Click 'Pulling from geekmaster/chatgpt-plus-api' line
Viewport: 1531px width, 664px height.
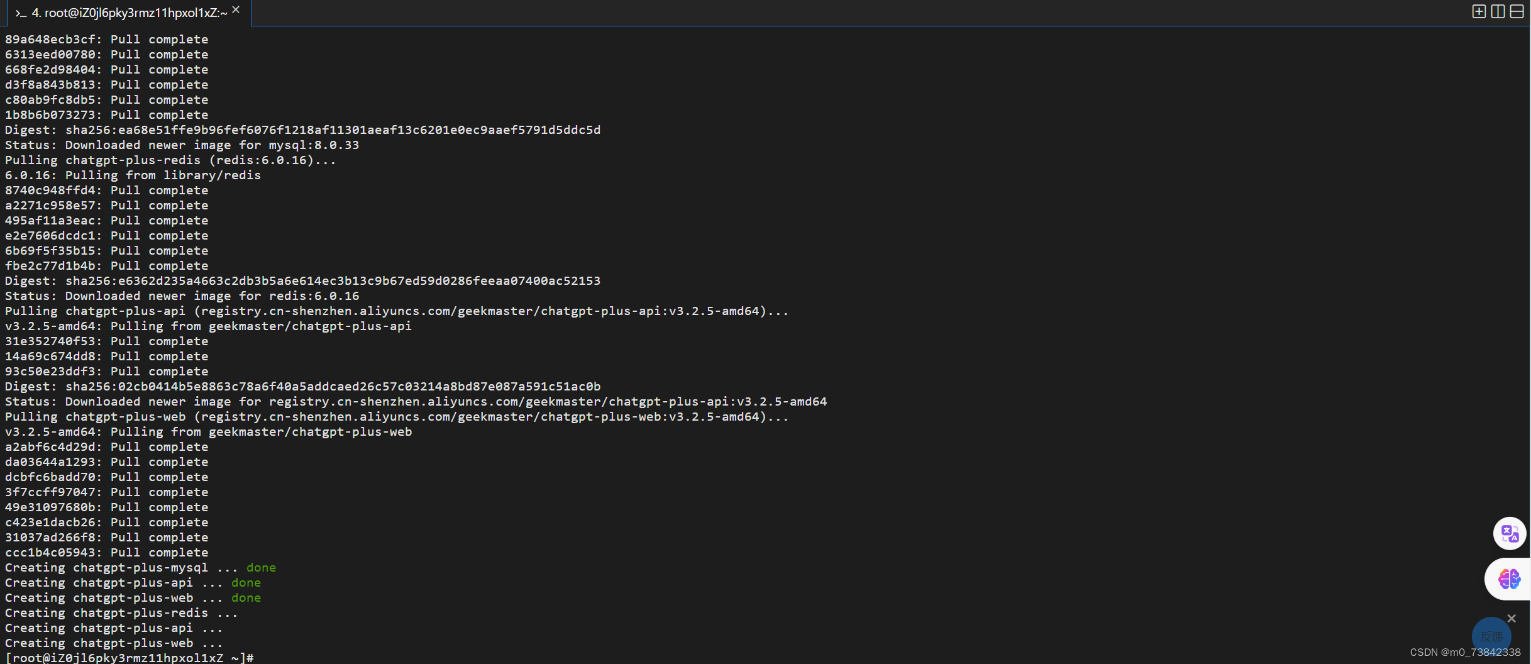coord(208,326)
